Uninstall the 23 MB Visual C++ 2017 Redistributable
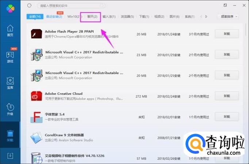The height and width of the screenshot is (164, 249). point(227,55)
